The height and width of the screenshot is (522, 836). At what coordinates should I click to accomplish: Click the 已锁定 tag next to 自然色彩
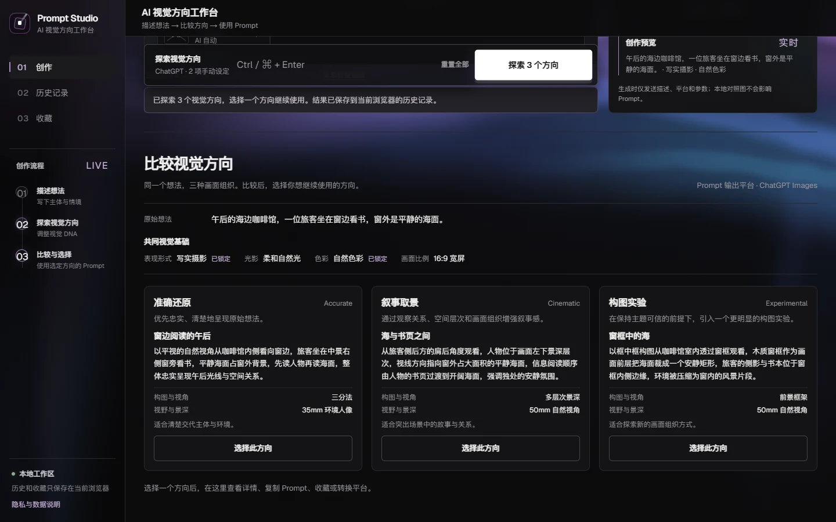377,259
